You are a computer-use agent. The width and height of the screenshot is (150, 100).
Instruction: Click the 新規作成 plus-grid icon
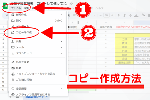coord(13,15)
